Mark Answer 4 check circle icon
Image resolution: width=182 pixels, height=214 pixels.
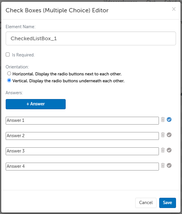pos(169,165)
